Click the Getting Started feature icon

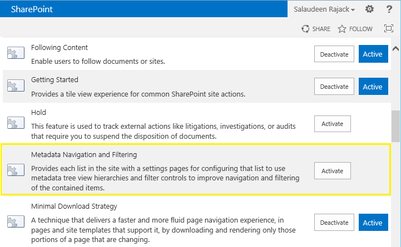(x=16, y=86)
